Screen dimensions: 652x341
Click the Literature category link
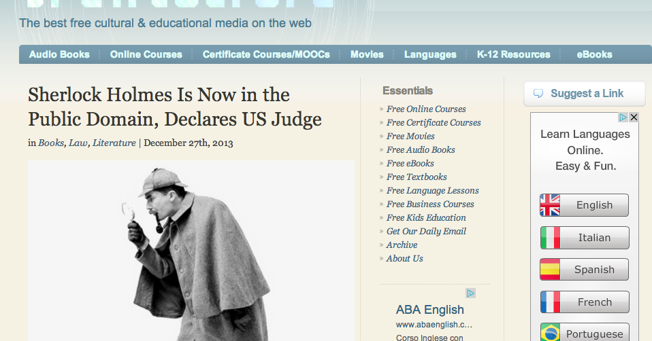point(114,143)
